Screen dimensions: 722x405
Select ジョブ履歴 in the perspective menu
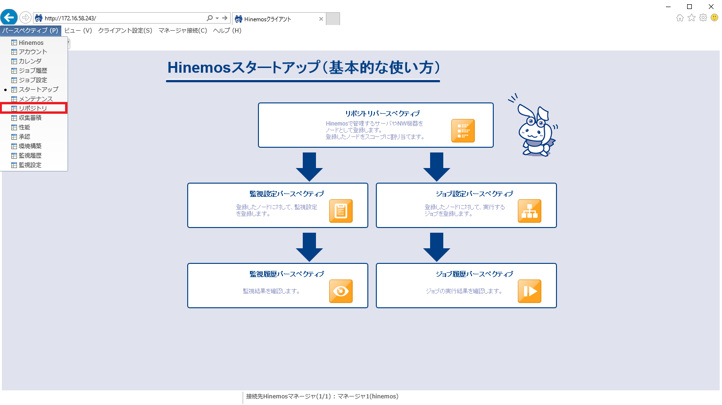click(x=34, y=71)
